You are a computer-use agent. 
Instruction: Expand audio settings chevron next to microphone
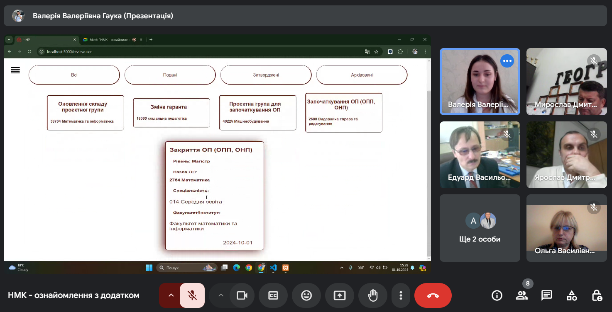tap(170, 295)
